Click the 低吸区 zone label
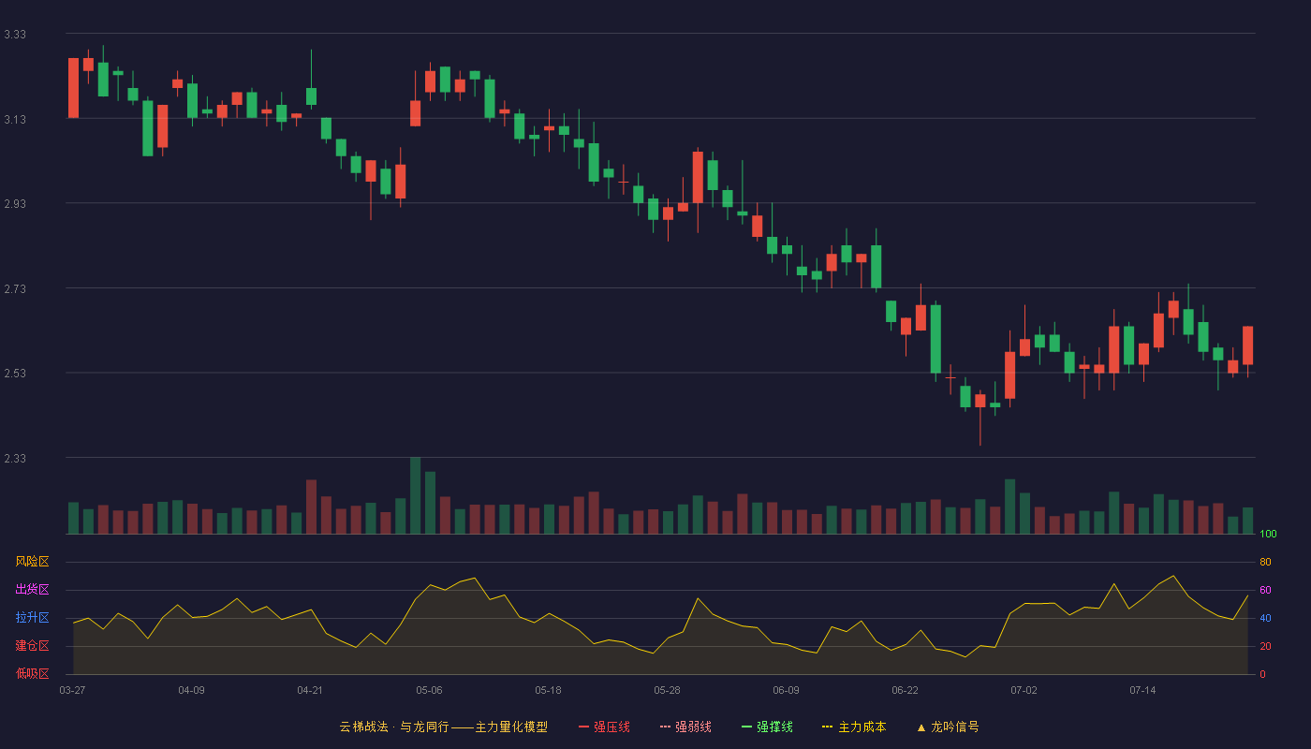The width and height of the screenshot is (1311, 749). (x=32, y=673)
